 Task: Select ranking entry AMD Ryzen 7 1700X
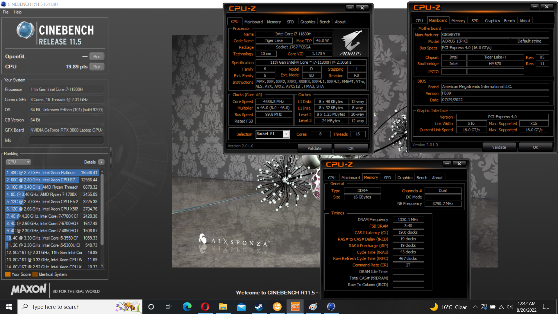point(52,194)
